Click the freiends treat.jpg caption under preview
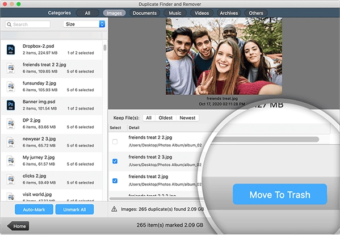340x235 pixels. pyautogui.click(x=222, y=98)
